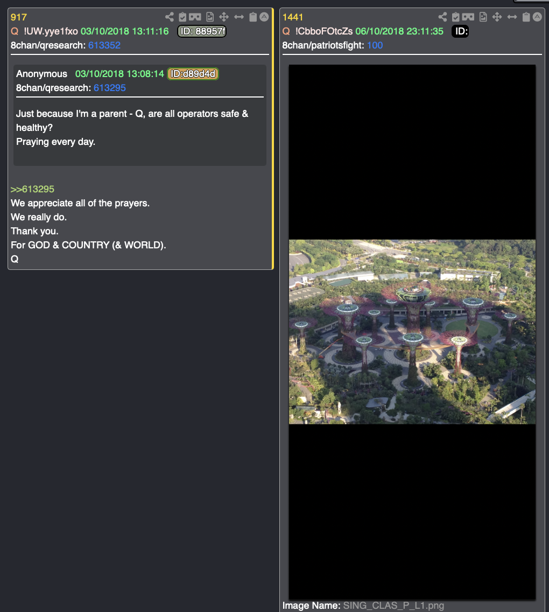Click the Q signature ending post 917

[x=15, y=259]
